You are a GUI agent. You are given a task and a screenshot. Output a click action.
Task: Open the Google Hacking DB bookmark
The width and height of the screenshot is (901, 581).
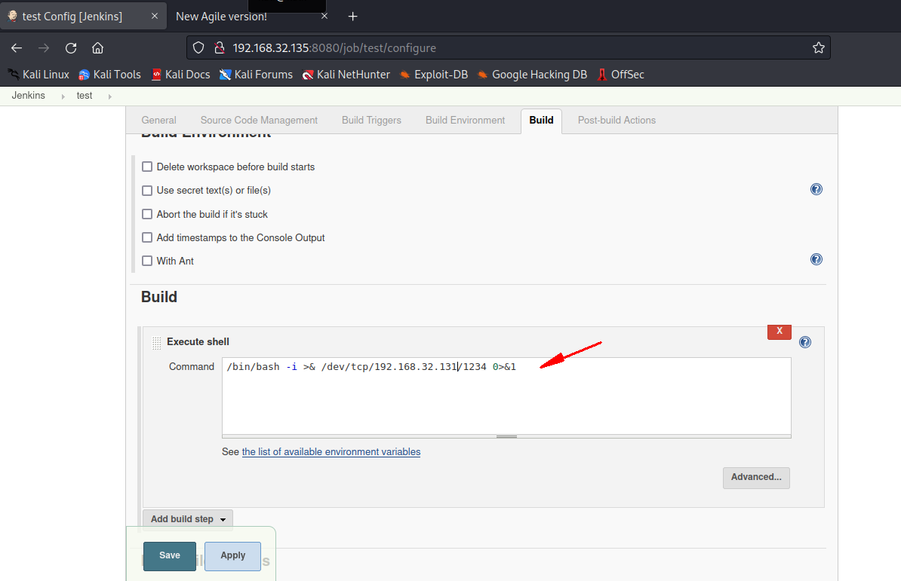(x=532, y=75)
